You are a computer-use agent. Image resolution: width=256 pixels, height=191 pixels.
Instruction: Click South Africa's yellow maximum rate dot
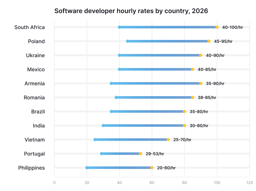pyautogui.click(x=217, y=27)
